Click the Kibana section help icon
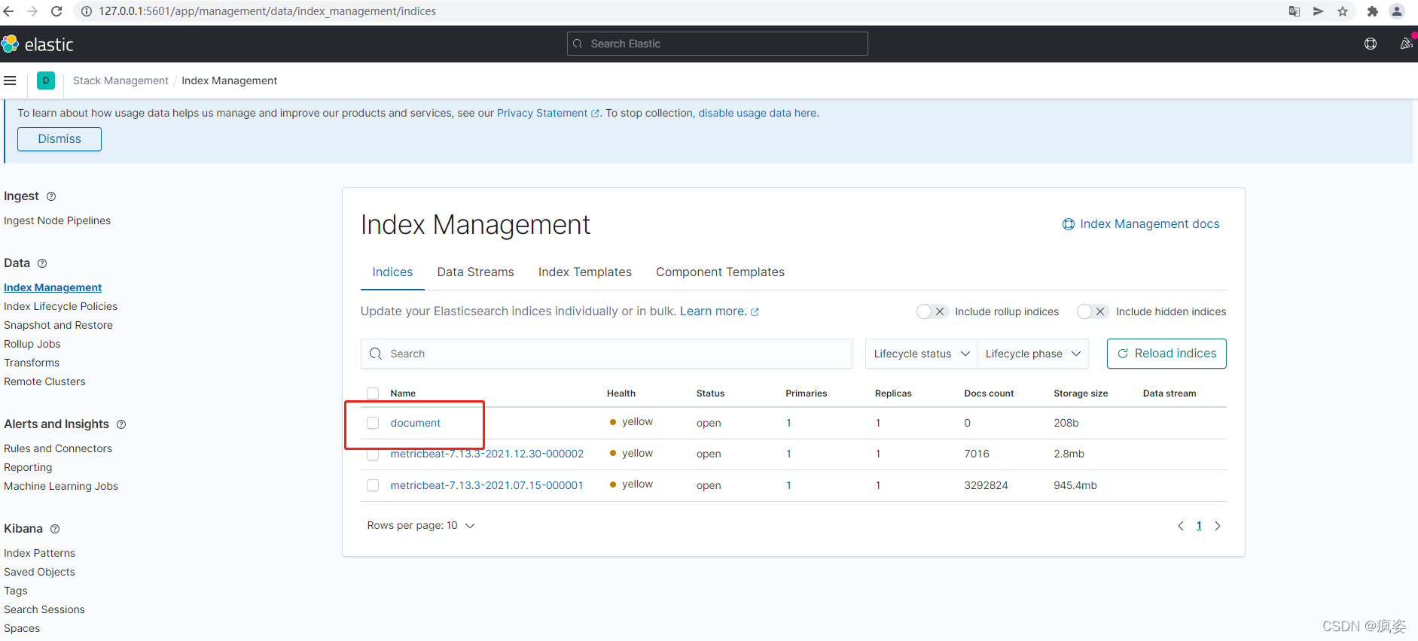The height and width of the screenshot is (641, 1418). [55, 529]
